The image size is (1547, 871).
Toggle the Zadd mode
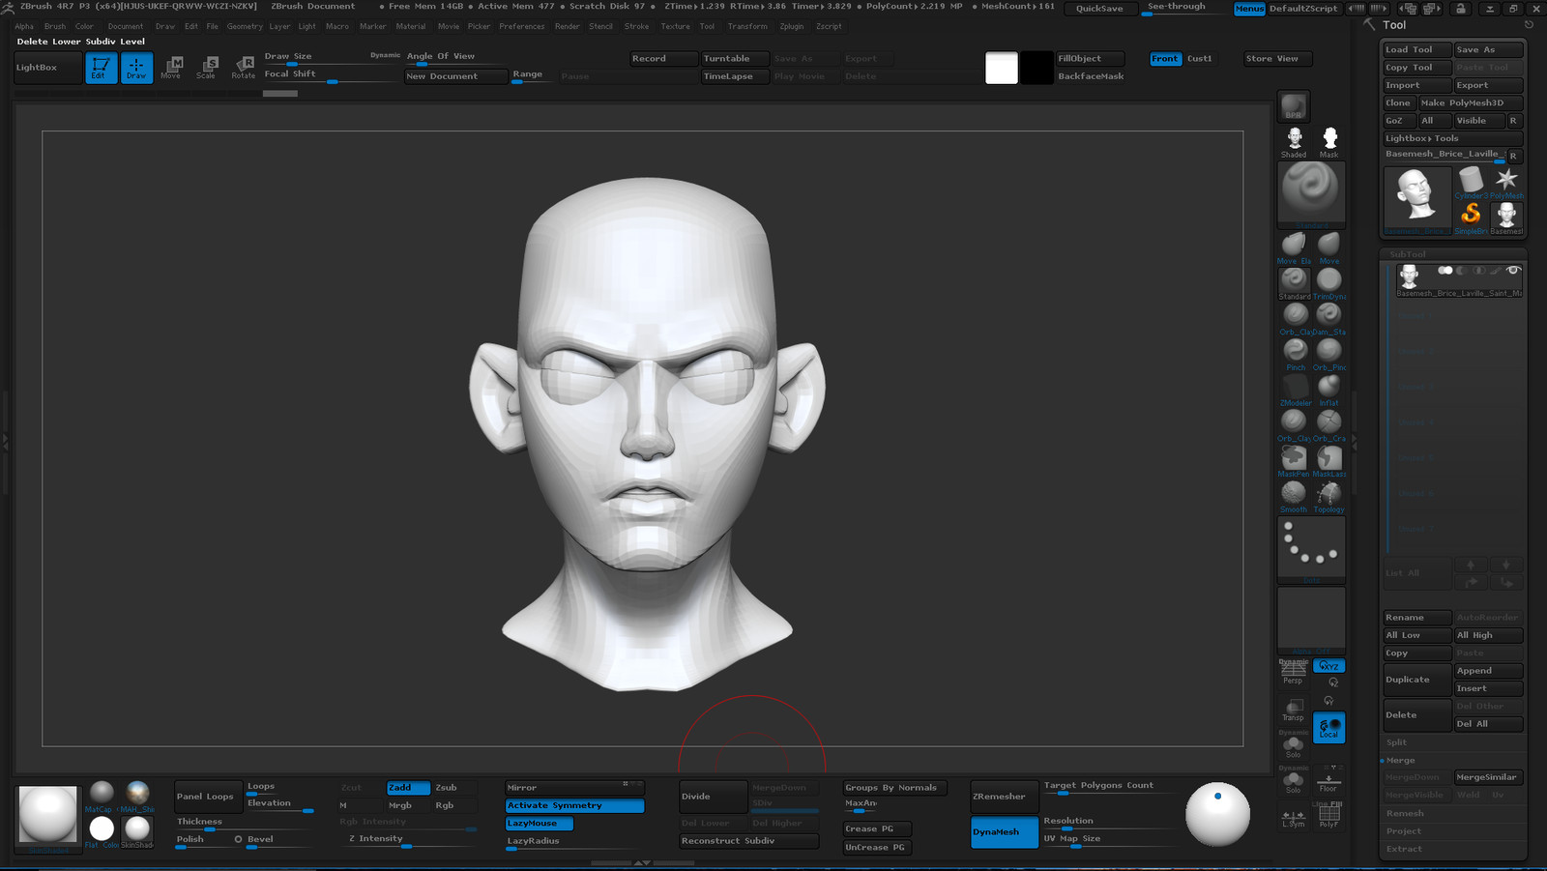[408, 788]
